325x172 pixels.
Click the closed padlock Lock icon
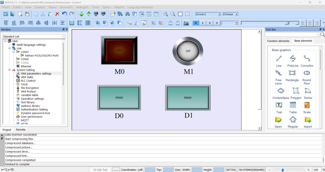(x=170, y=23)
